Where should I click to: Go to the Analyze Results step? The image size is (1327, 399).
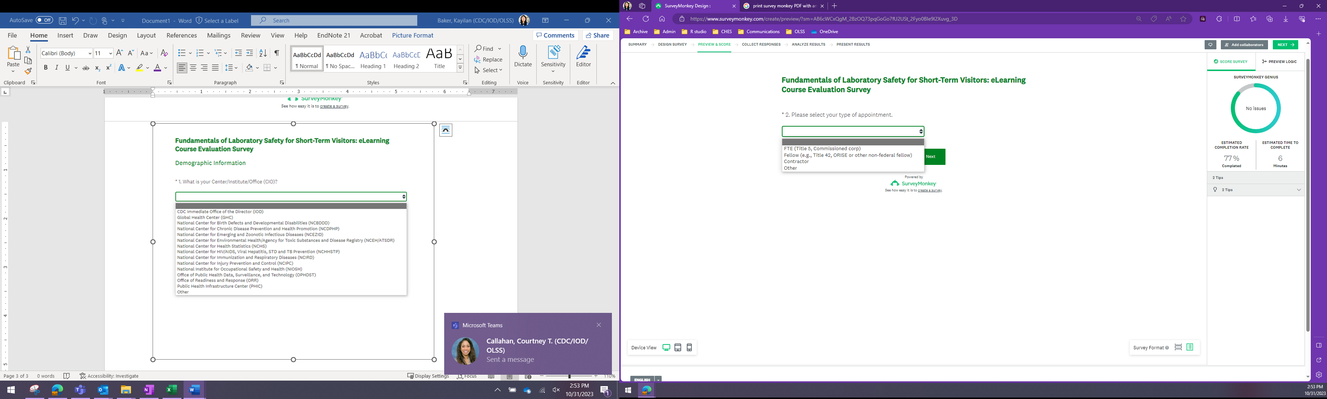pos(808,45)
